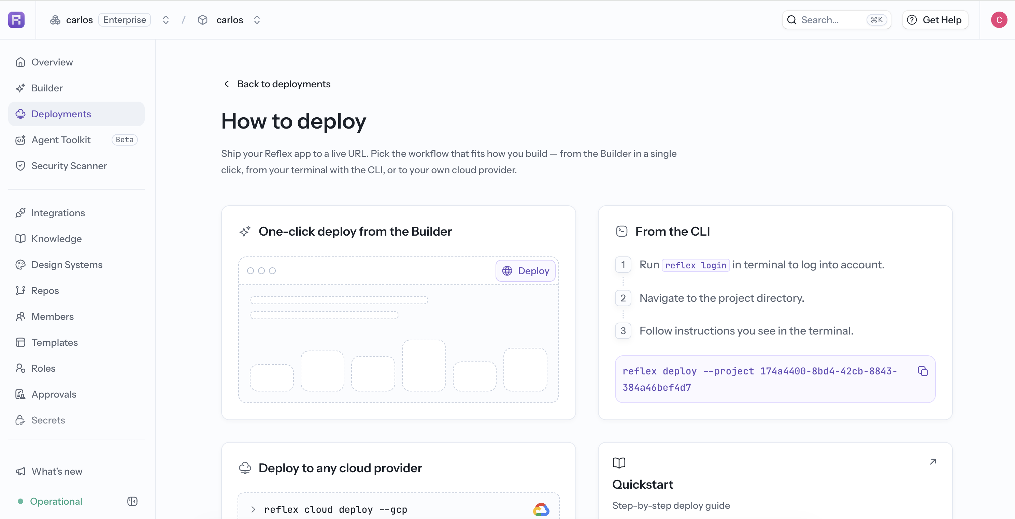The height and width of the screenshot is (519, 1015).
Task: Open Agent Toolkit in the sidebar
Action: pyautogui.click(x=76, y=140)
